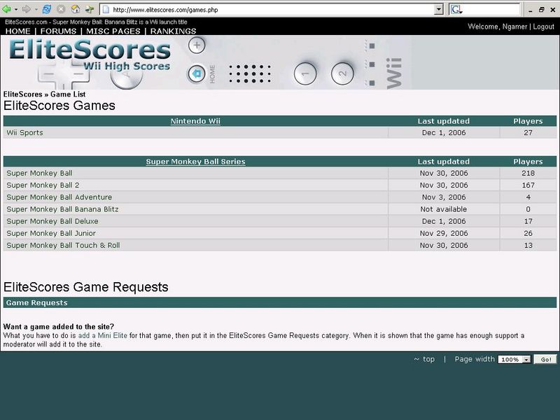Click the grey browser Forward arrow
The width and height of the screenshot is (560, 420).
(x=27, y=9)
